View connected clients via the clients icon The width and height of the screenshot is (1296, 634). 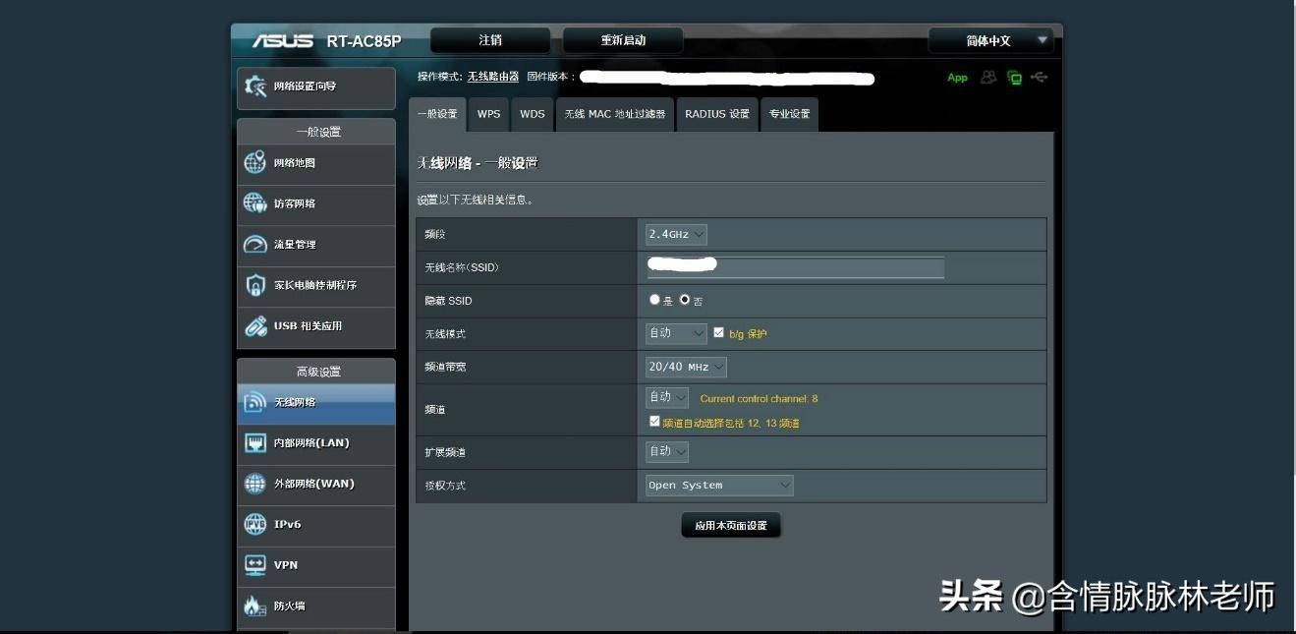(986, 77)
